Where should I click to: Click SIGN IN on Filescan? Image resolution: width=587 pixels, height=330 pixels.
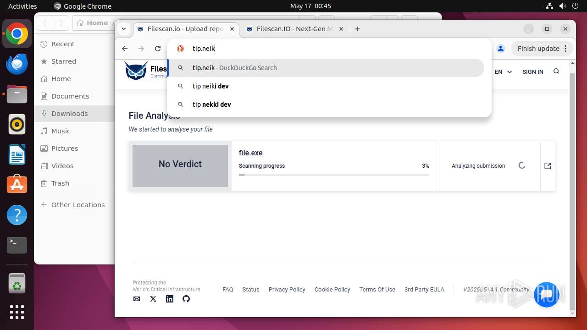coord(532,71)
